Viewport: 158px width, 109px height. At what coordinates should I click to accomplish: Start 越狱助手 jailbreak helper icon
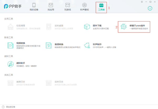[x=11, y=64]
